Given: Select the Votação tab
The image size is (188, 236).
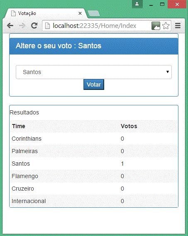Looking at the screenshot, I should click(46, 13).
